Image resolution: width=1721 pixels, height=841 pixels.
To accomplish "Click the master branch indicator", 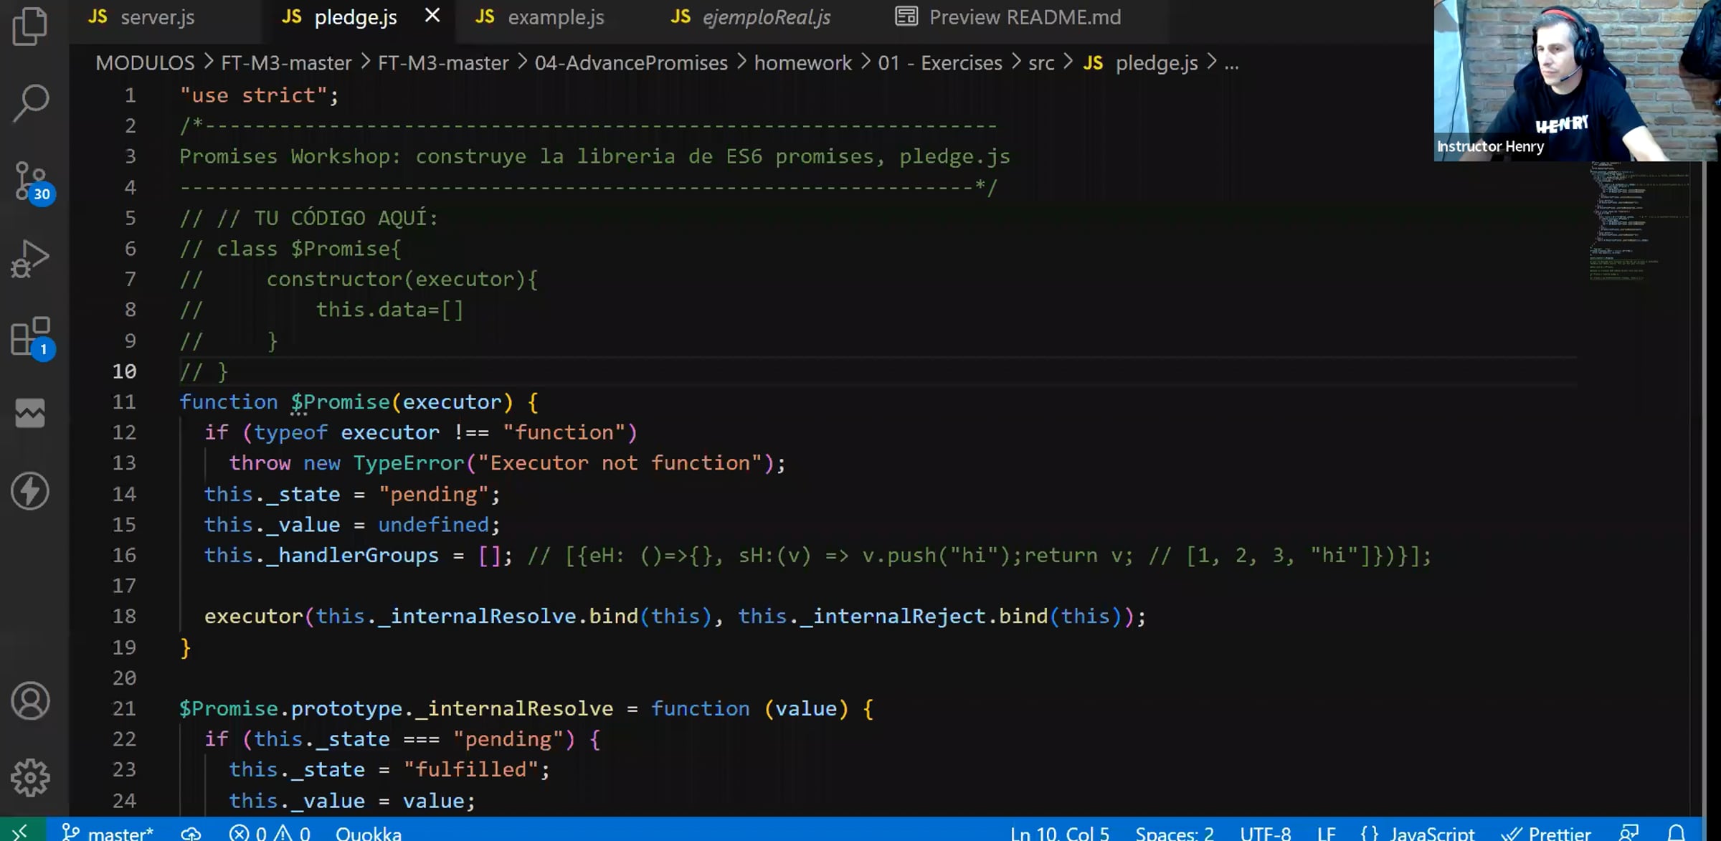I will click(x=109, y=833).
